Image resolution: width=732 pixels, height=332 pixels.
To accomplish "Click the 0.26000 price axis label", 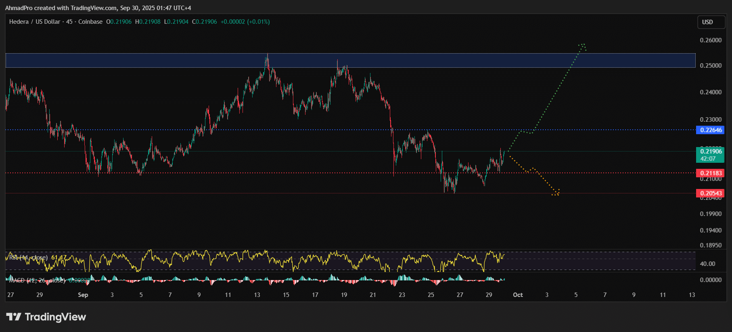I will click(711, 40).
